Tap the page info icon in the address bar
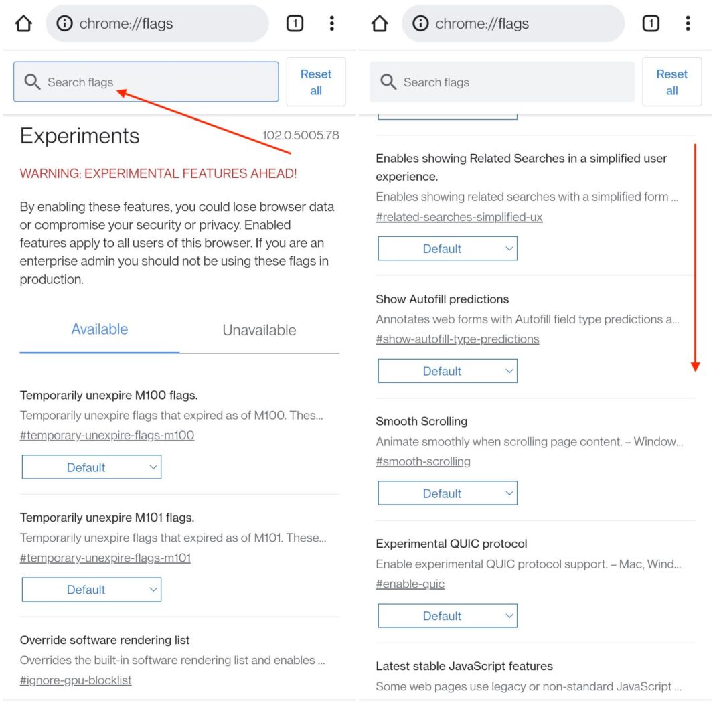Screen dimensions: 715x715 click(x=64, y=23)
